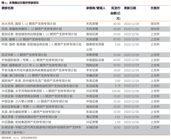The image size is (171, 140).
Task: Select '中信证券-中盈梦想商业保理1-5期' bond name
Action: click(37, 96)
